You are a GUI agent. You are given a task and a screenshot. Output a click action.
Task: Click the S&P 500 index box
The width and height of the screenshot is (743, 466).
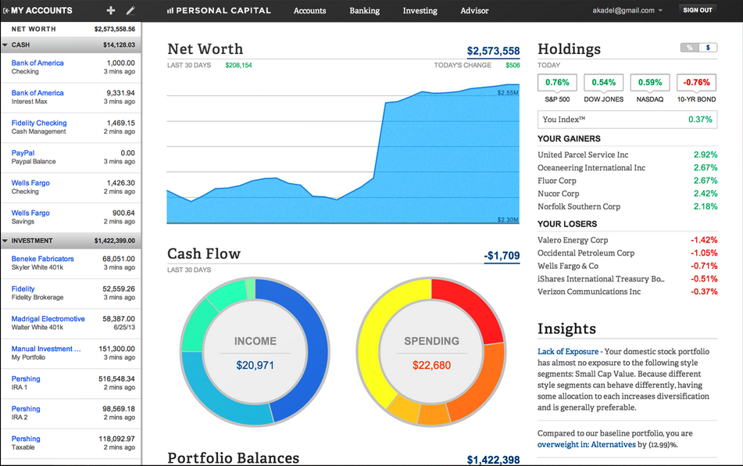(557, 83)
